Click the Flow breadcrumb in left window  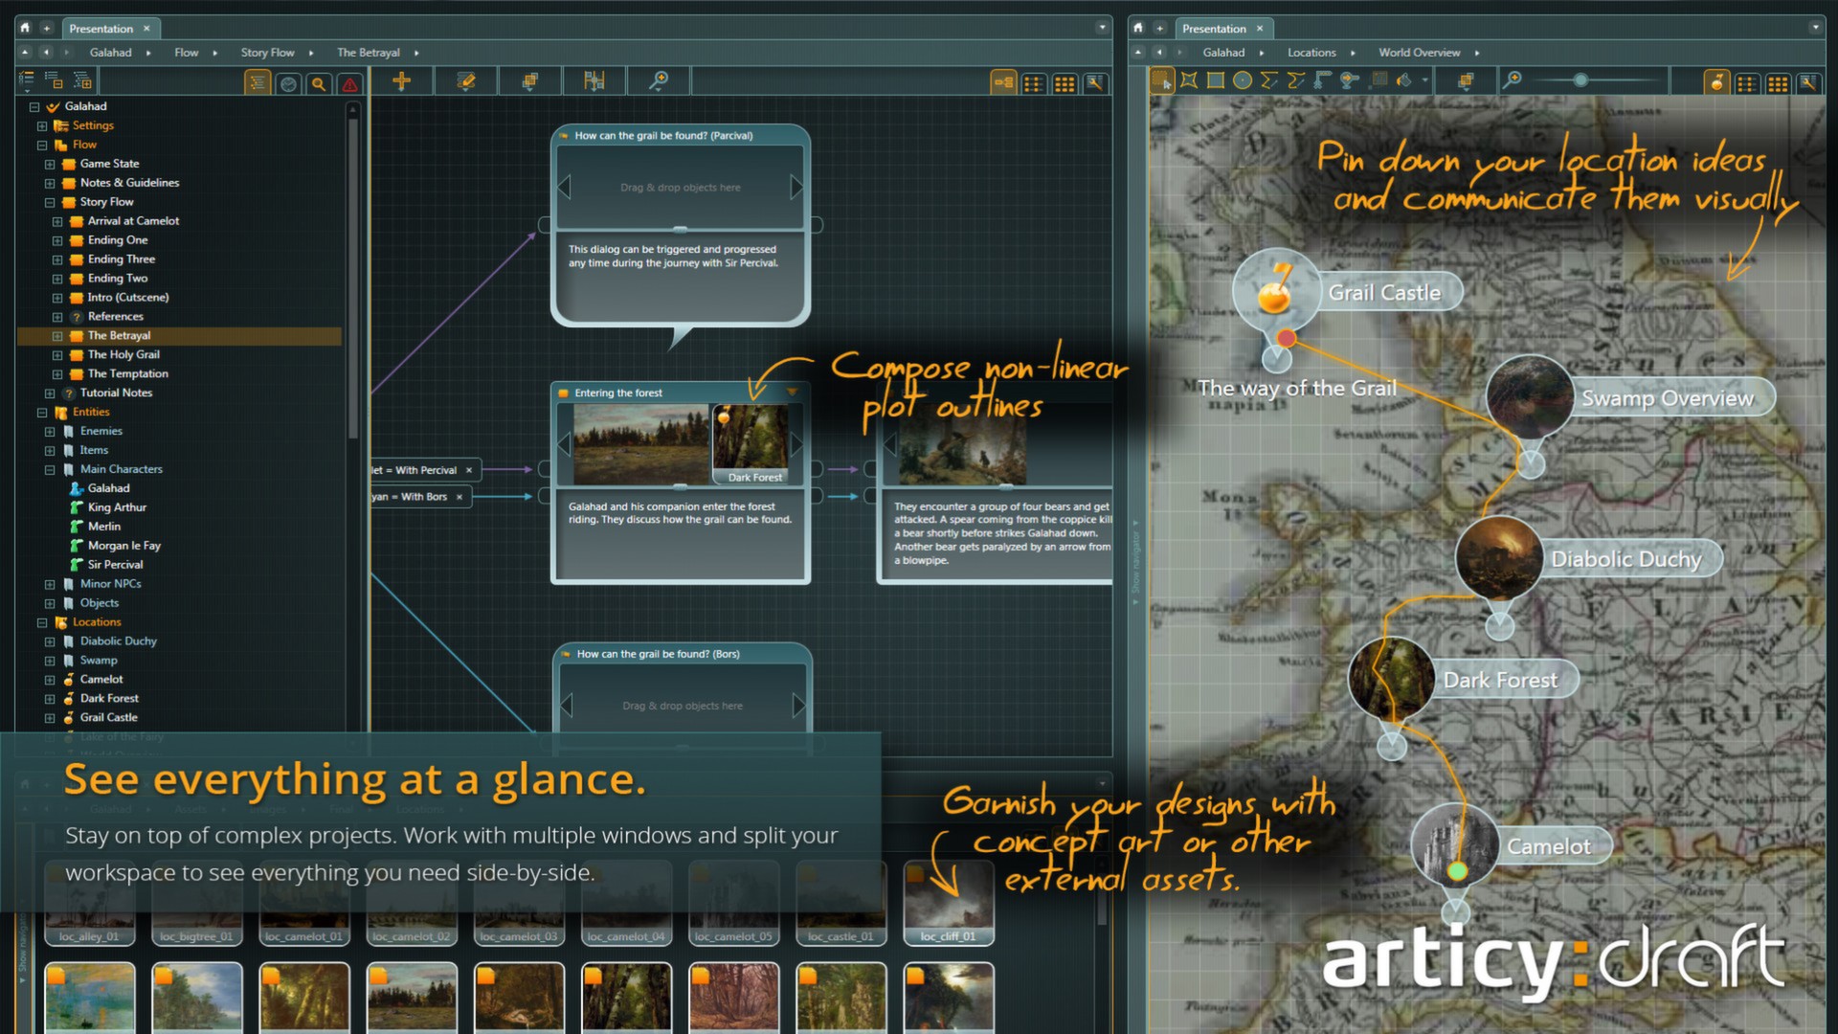click(186, 53)
